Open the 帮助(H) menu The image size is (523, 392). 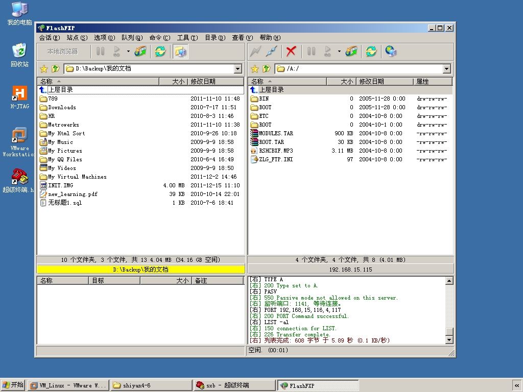[x=270, y=38]
